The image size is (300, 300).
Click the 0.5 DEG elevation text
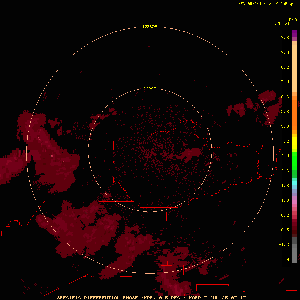(x=170, y=298)
